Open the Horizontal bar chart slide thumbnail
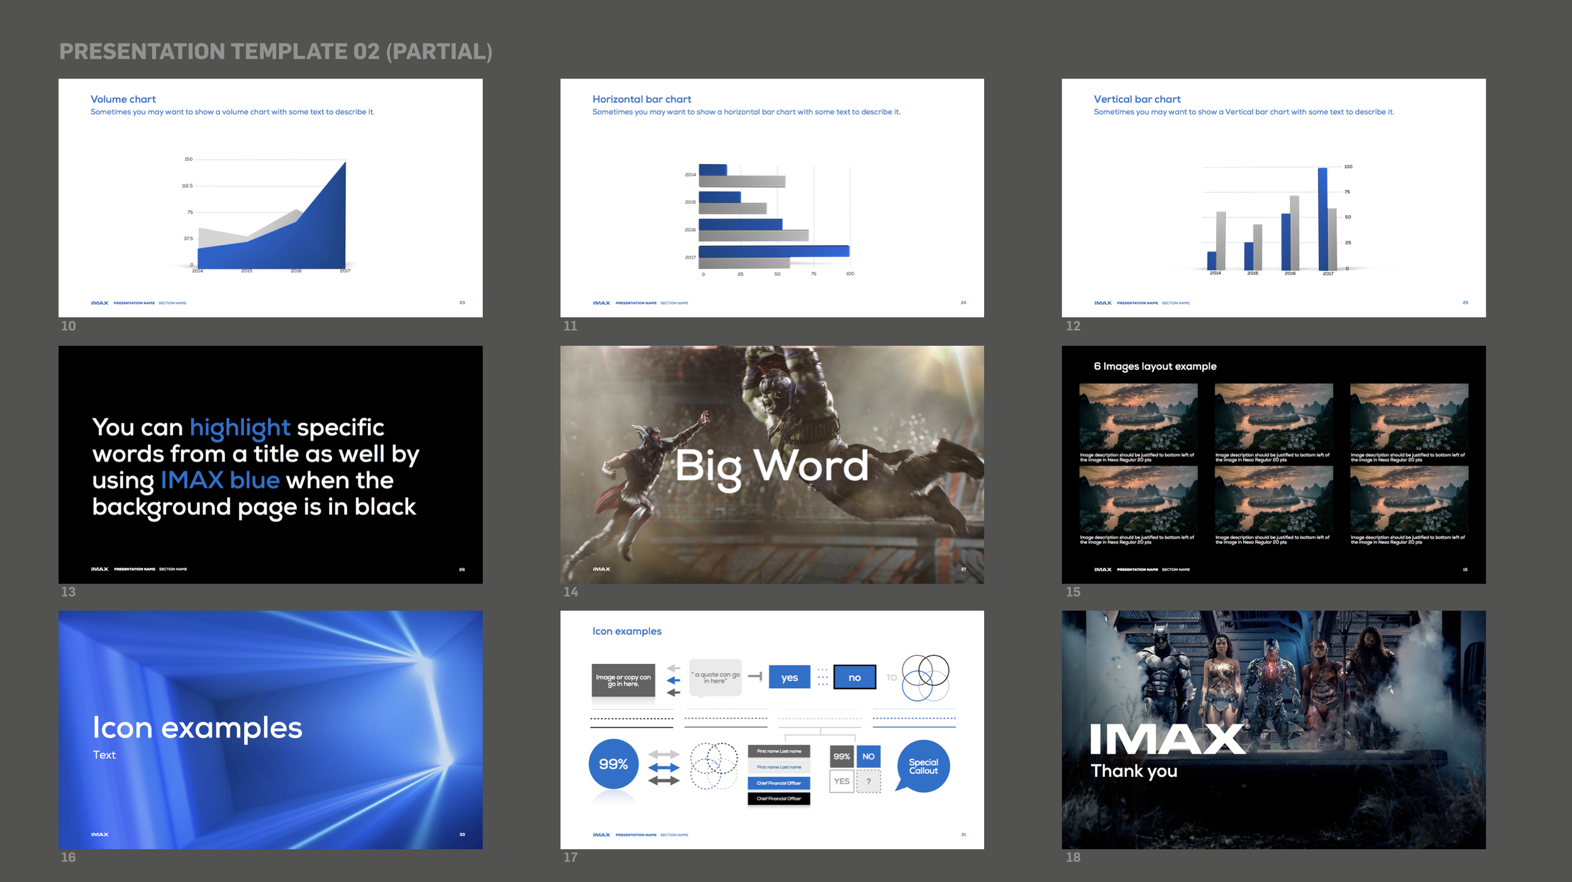 coord(772,198)
